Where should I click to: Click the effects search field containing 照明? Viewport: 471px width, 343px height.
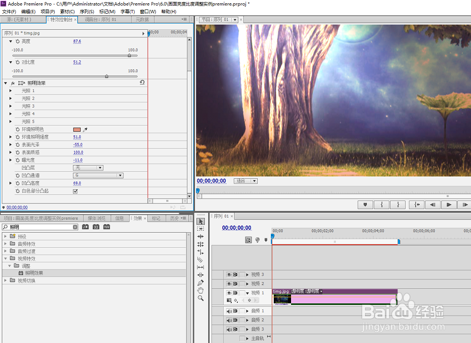pos(40,227)
